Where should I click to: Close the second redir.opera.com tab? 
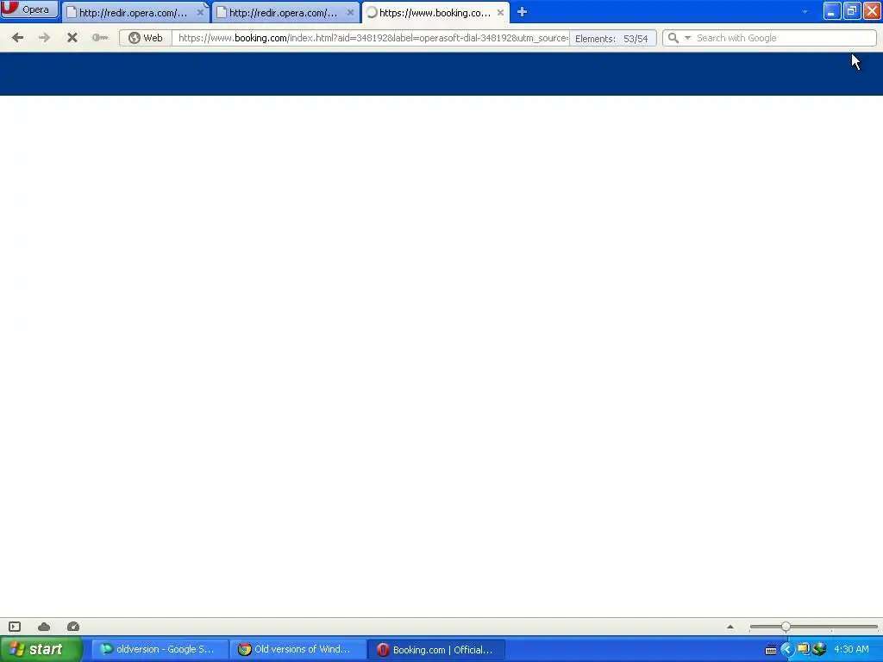pos(350,12)
